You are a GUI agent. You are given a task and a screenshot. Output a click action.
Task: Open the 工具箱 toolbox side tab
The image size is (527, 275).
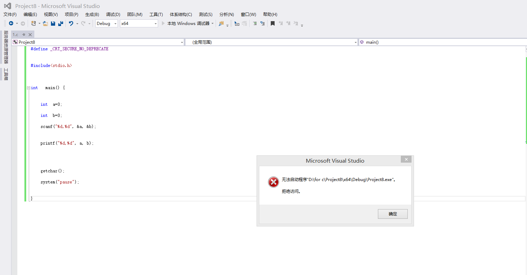[6, 74]
